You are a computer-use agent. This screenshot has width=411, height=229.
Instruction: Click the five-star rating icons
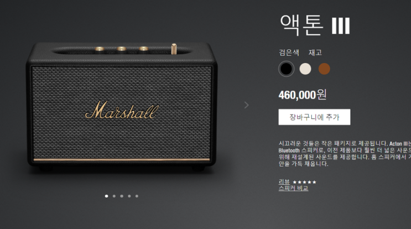point(305,182)
